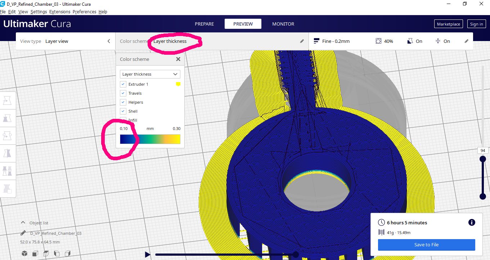Select the Mirror tool in left toolbar
The height and width of the screenshot is (260, 490).
7,153
